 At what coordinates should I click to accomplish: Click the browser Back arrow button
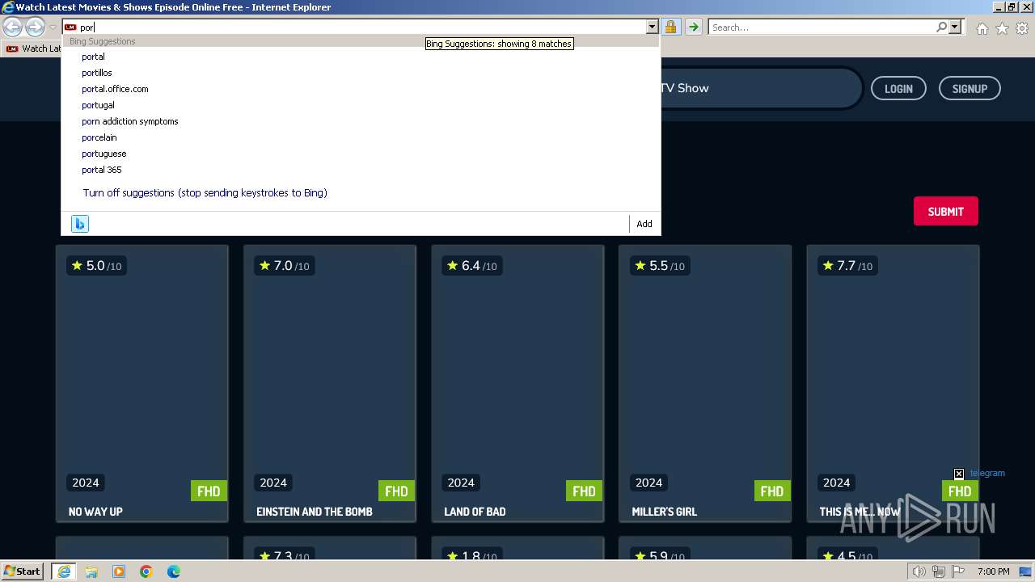(12, 27)
